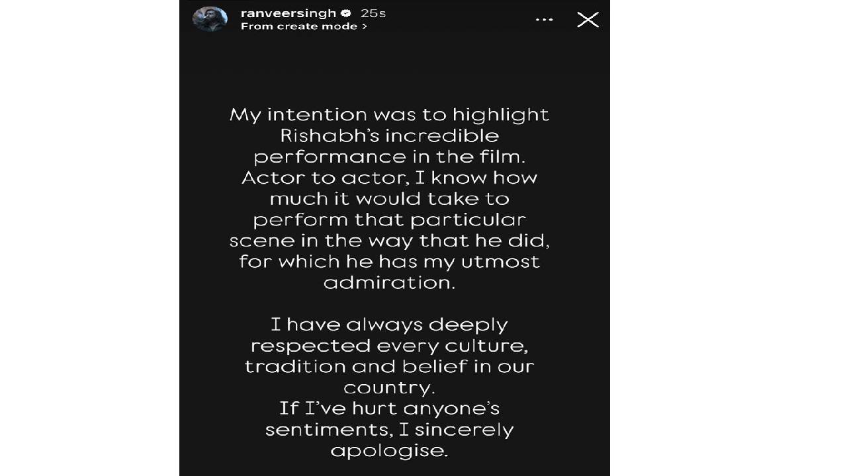Click the verified badge beside ranveersingh
Image resolution: width=847 pixels, height=476 pixels.
coord(345,13)
